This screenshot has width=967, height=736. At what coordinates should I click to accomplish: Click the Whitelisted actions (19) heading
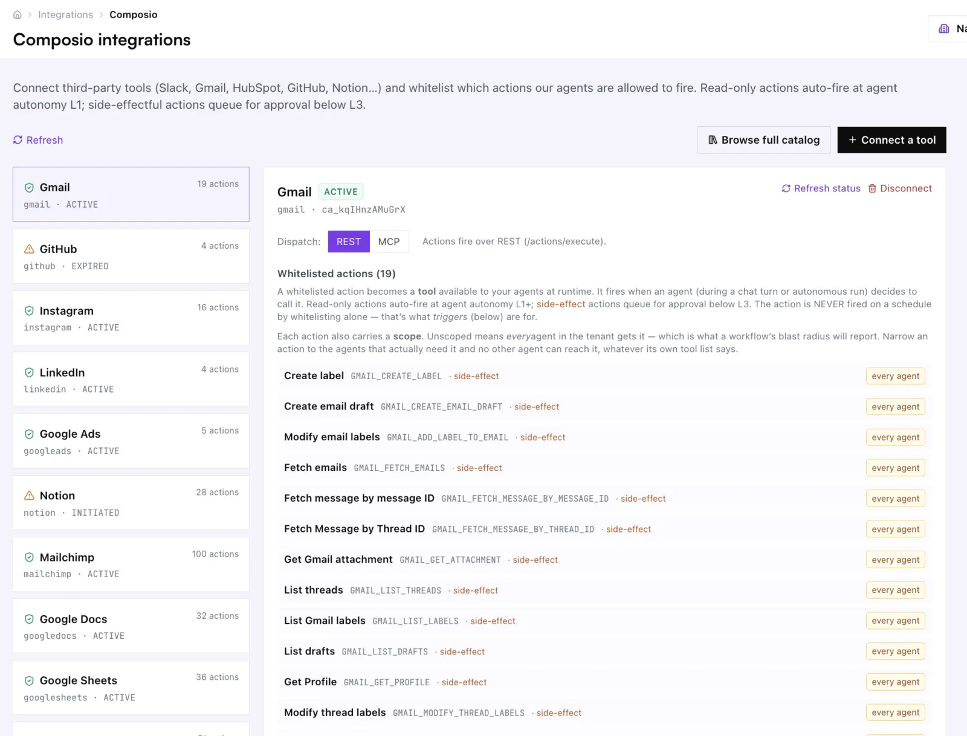(336, 274)
